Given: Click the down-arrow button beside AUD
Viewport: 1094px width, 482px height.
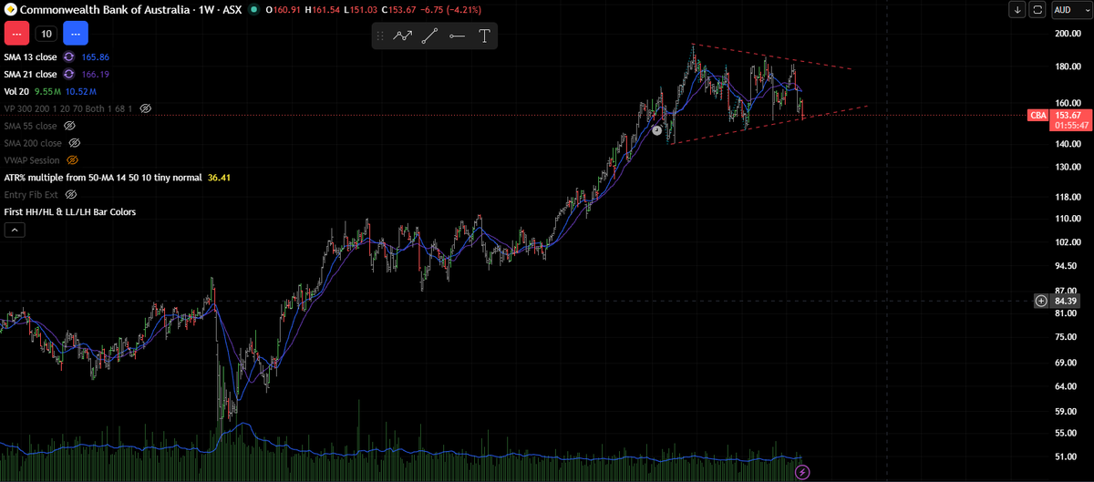Looking at the screenshot, I should pos(1017,10).
